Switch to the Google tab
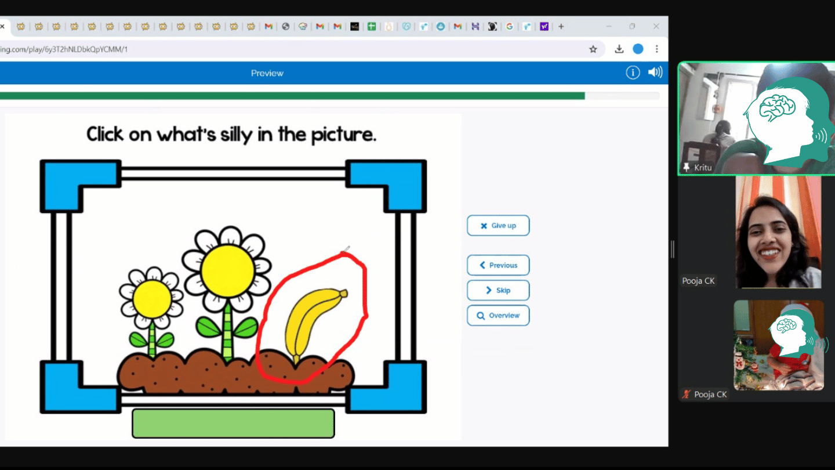The image size is (835, 470). (x=509, y=26)
